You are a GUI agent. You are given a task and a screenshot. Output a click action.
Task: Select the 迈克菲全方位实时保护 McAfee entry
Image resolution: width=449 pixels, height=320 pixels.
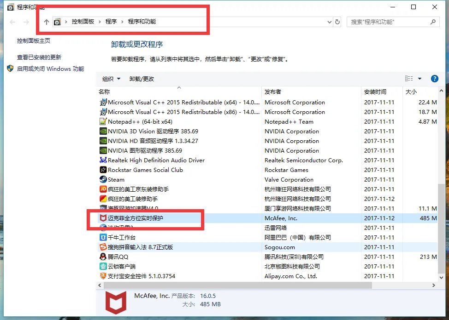click(x=139, y=218)
